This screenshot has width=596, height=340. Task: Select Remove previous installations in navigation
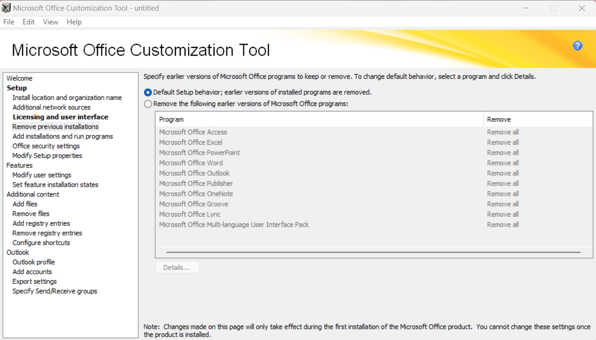55,127
